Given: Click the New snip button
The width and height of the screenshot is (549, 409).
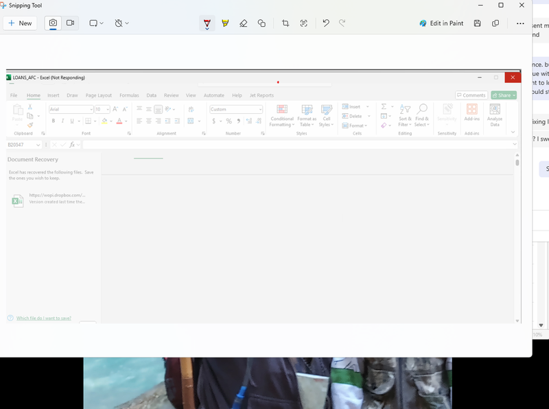Looking at the screenshot, I should point(20,23).
